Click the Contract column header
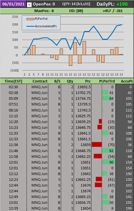134x211 pixels. [x=38, y=81]
